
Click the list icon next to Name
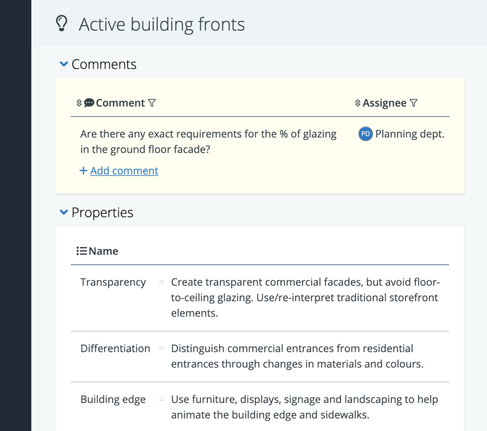(82, 251)
